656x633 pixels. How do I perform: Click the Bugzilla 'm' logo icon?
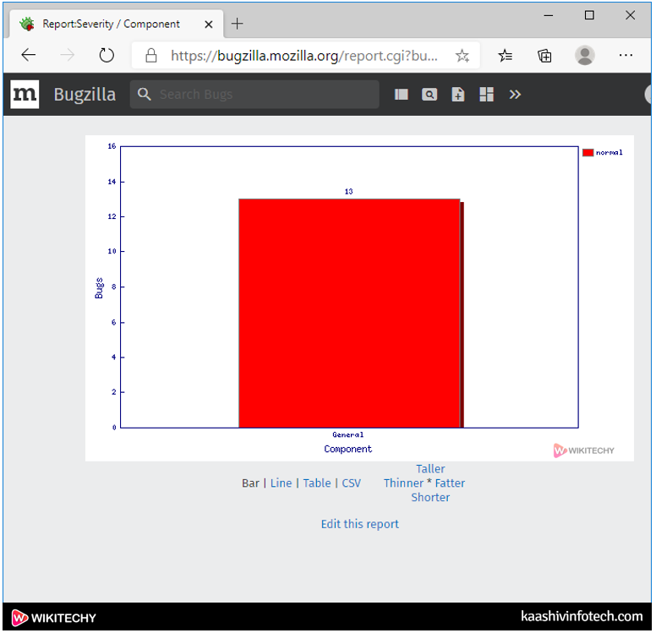point(25,94)
